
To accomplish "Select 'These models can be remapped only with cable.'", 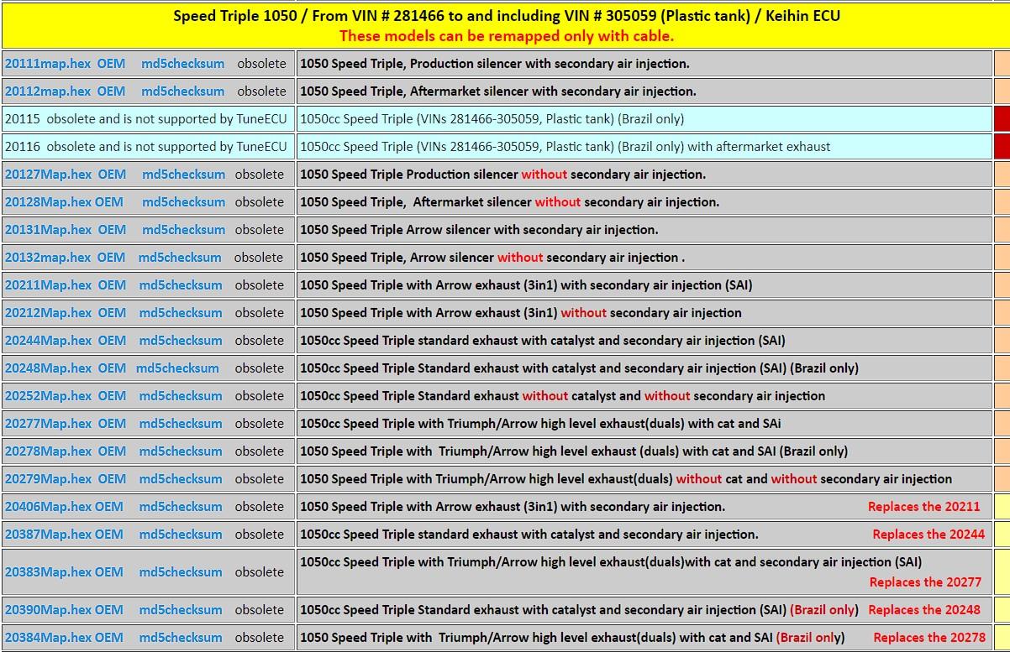I will pyautogui.click(x=507, y=35).
